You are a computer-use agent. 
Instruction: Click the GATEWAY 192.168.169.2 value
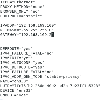point(36,35)
